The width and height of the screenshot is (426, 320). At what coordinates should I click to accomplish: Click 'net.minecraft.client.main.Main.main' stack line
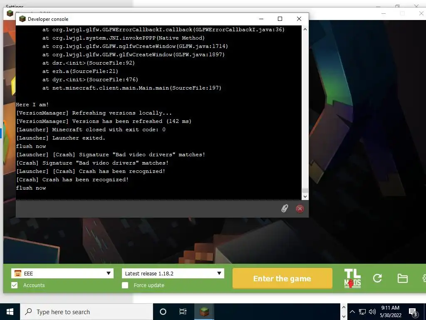pos(132,88)
